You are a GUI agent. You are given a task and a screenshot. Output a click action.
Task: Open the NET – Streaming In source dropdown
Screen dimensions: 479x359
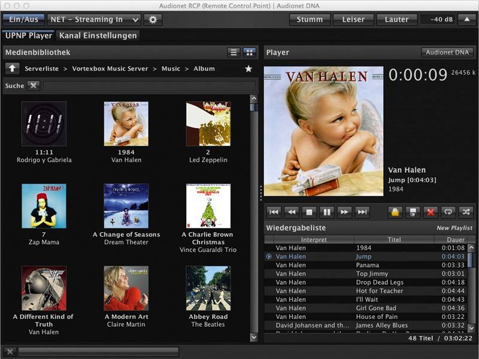coord(94,20)
